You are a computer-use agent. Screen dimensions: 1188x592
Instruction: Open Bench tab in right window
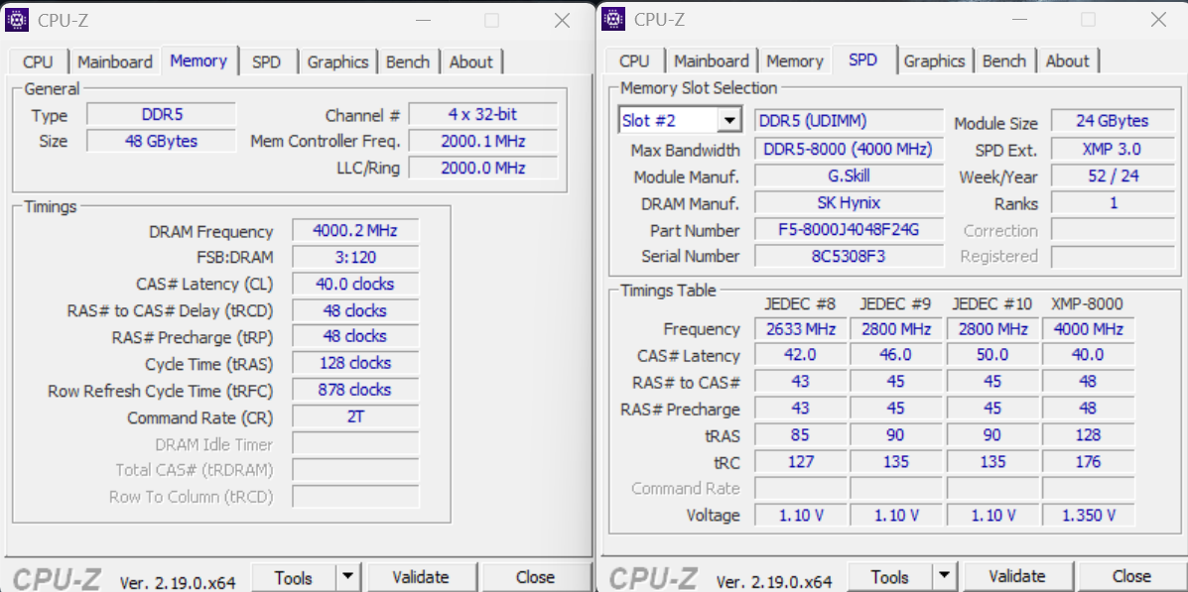pyautogui.click(x=1003, y=61)
